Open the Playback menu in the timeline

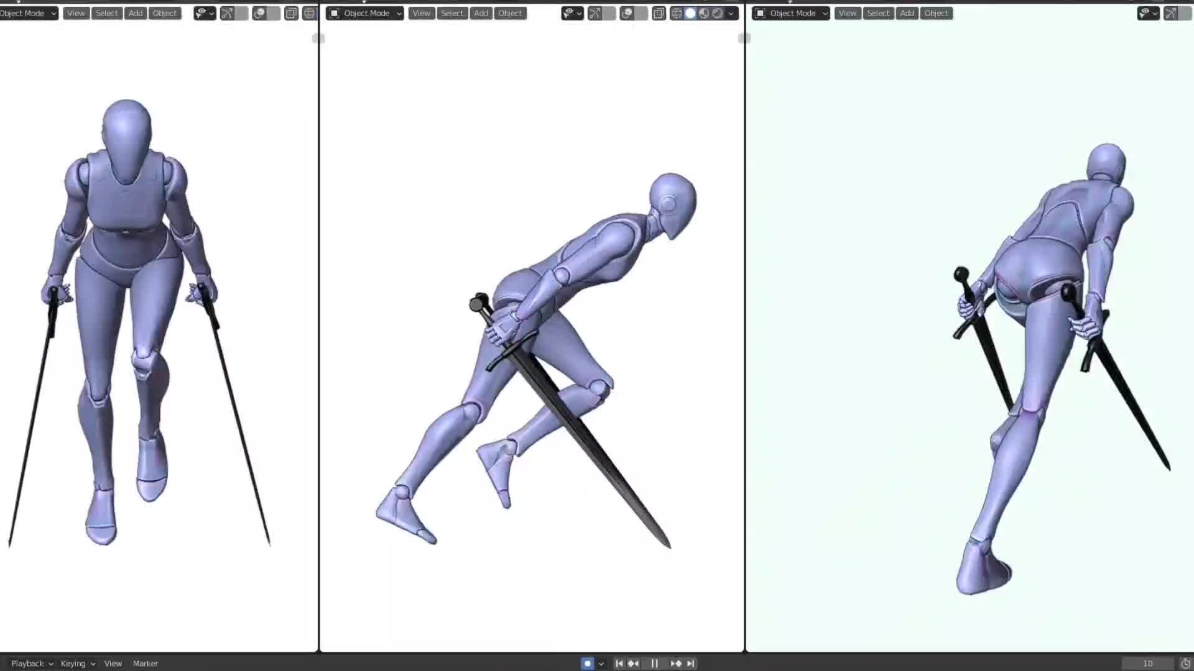(x=28, y=663)
